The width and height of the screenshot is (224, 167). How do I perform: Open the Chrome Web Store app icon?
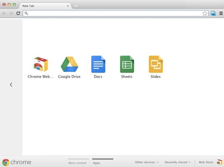click(41, 64)
